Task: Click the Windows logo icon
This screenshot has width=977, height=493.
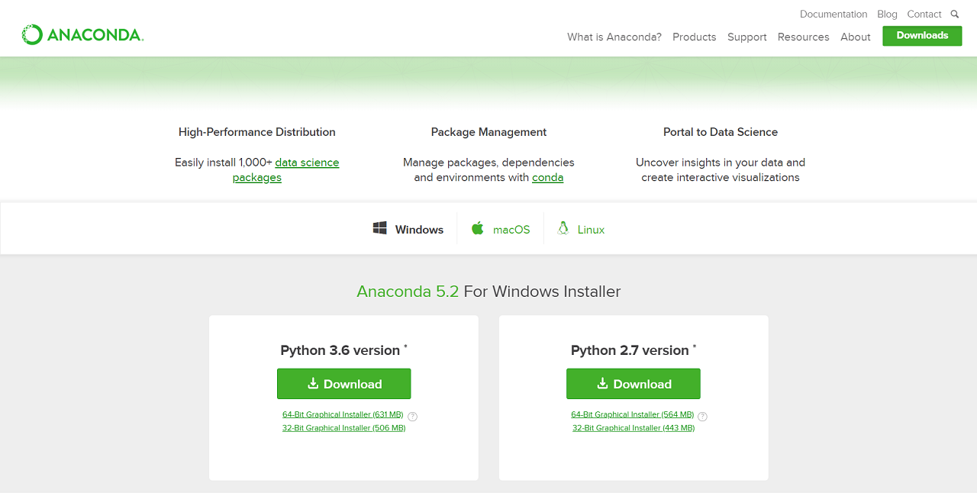Action: [379, 228]
